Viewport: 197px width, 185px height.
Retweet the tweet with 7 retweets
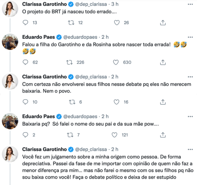(x=69, y=135)
